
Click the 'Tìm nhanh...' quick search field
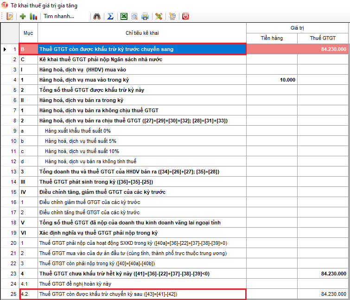click(x=59, y=16)
